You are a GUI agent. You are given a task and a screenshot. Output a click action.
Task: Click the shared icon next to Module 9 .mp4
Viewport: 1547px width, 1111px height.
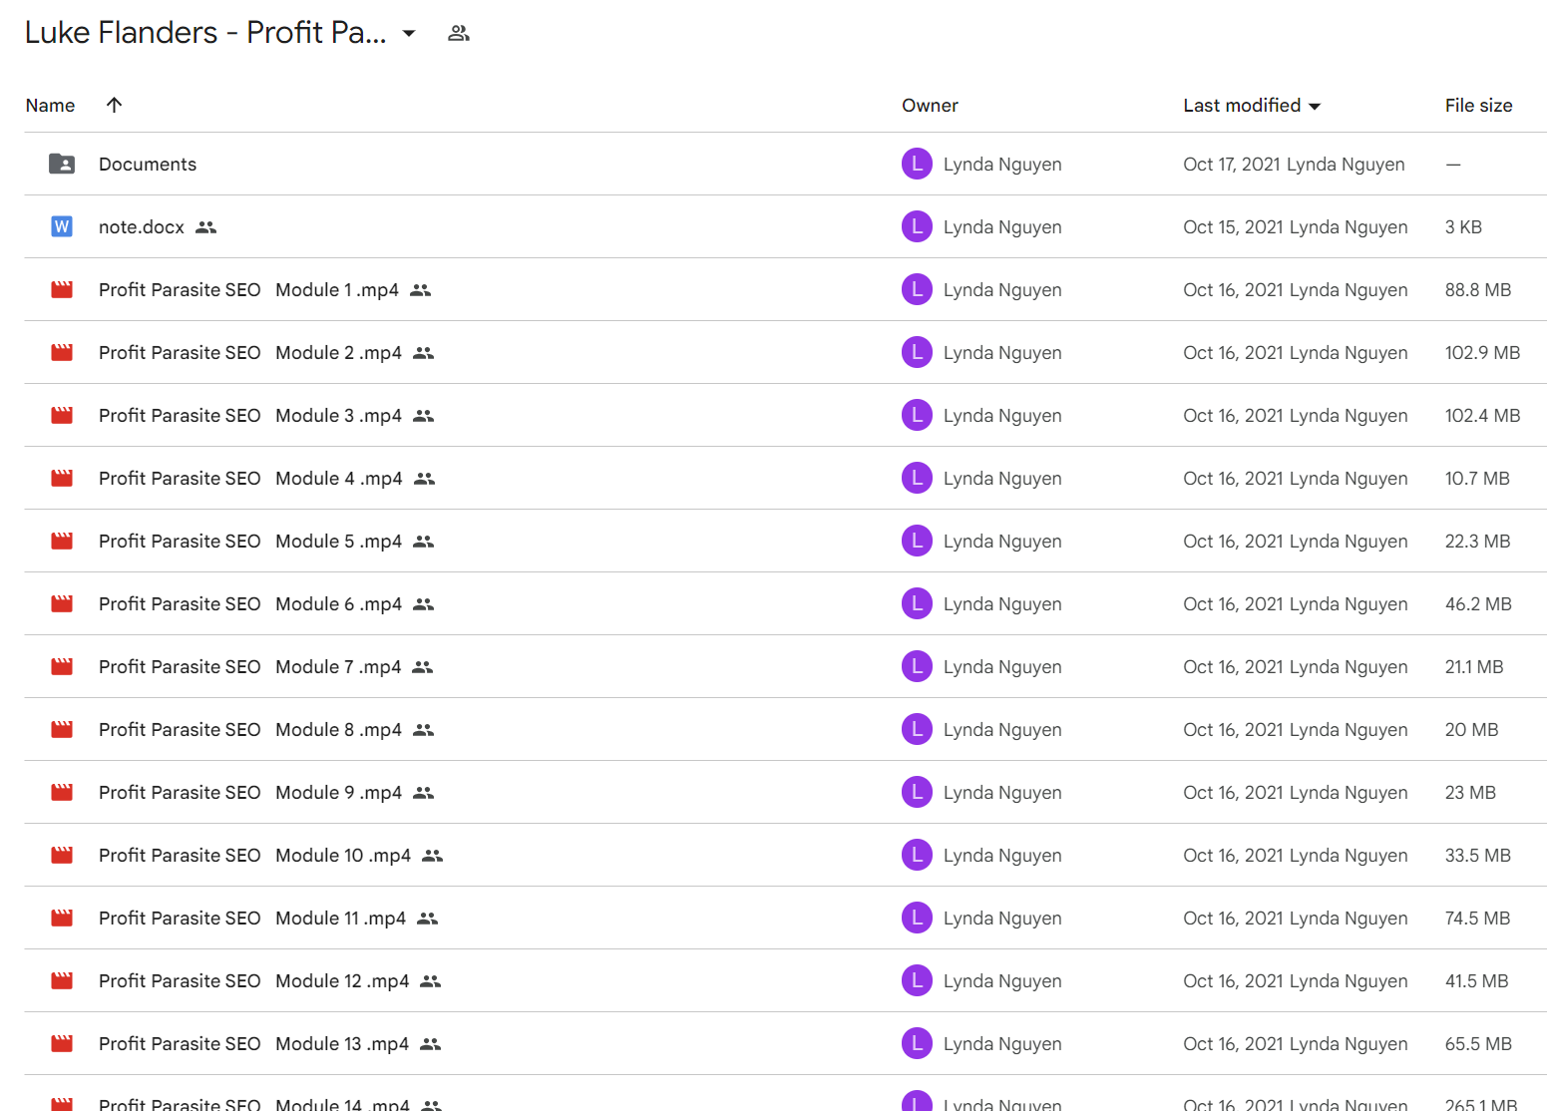(x=424, y=793)
